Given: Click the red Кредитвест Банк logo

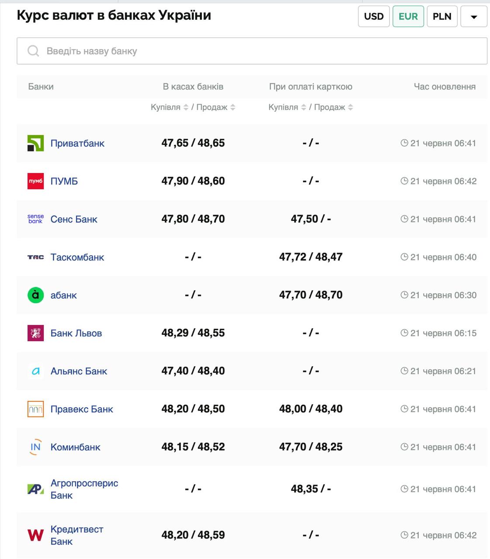Looking at the screenshot, I should pyautogui.click(x=35, y=535).
